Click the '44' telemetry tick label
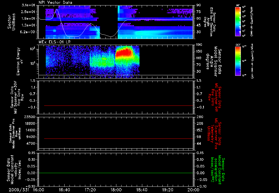Image resolution: width=279 pixels, height=193 pixels. pos(198,143)
